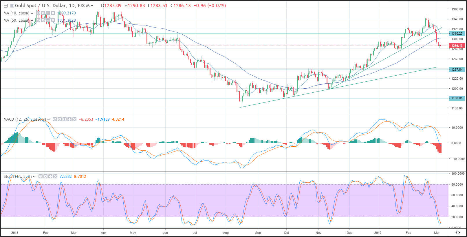Click the flag icon beside Gold Spot title

tap(12, 5)
